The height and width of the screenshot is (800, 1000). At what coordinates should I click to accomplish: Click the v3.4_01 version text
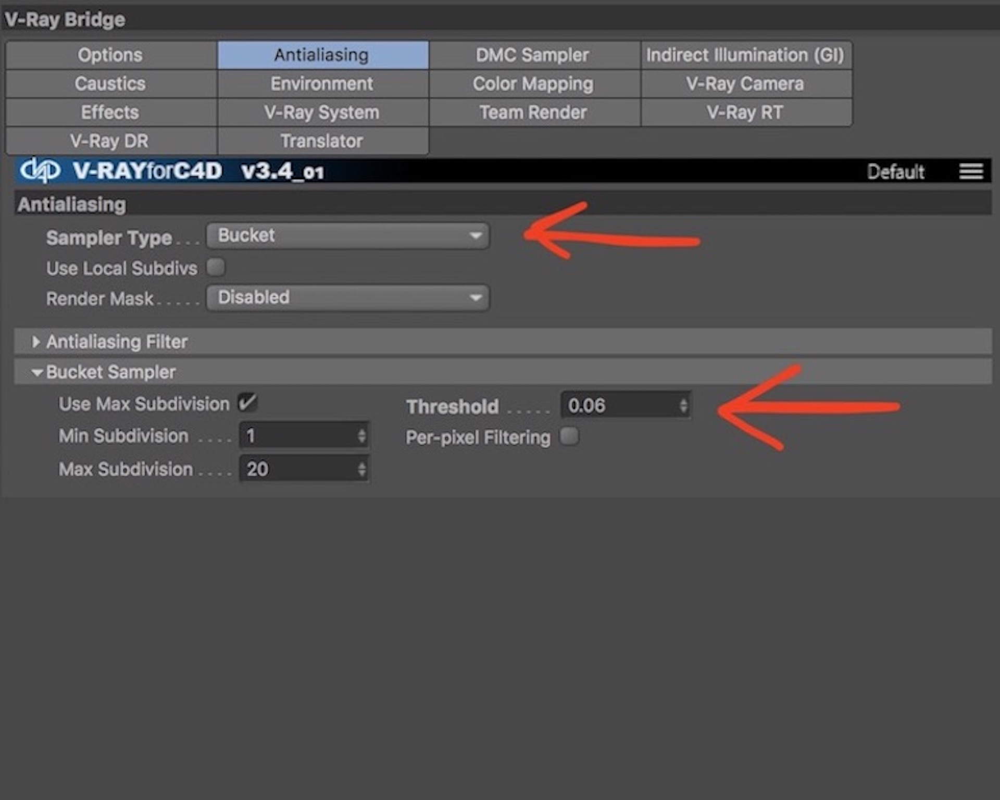[x=283, y=171]
